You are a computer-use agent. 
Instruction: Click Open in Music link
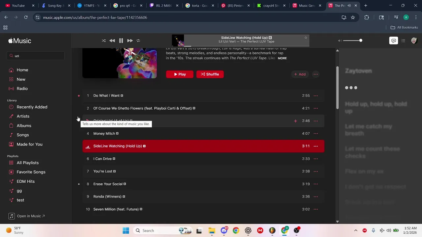tap(27, 216)
